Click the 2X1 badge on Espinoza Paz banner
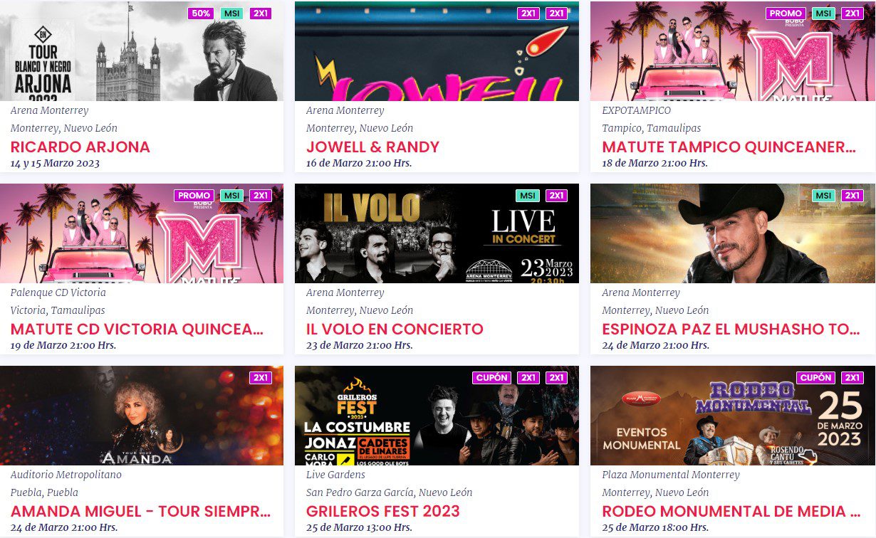The image size is (876, 538). click(852, 196)
